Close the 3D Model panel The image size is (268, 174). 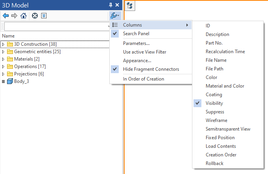(x=117, y=5)
